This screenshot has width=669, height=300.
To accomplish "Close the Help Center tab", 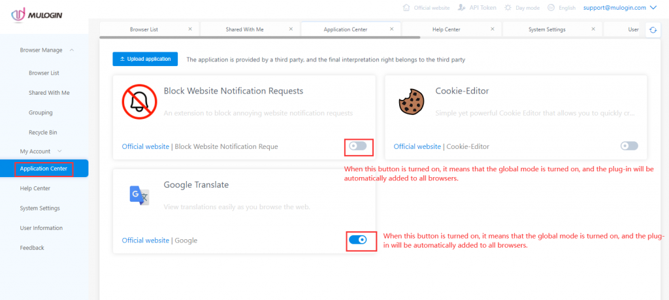I will coord(493,29).
